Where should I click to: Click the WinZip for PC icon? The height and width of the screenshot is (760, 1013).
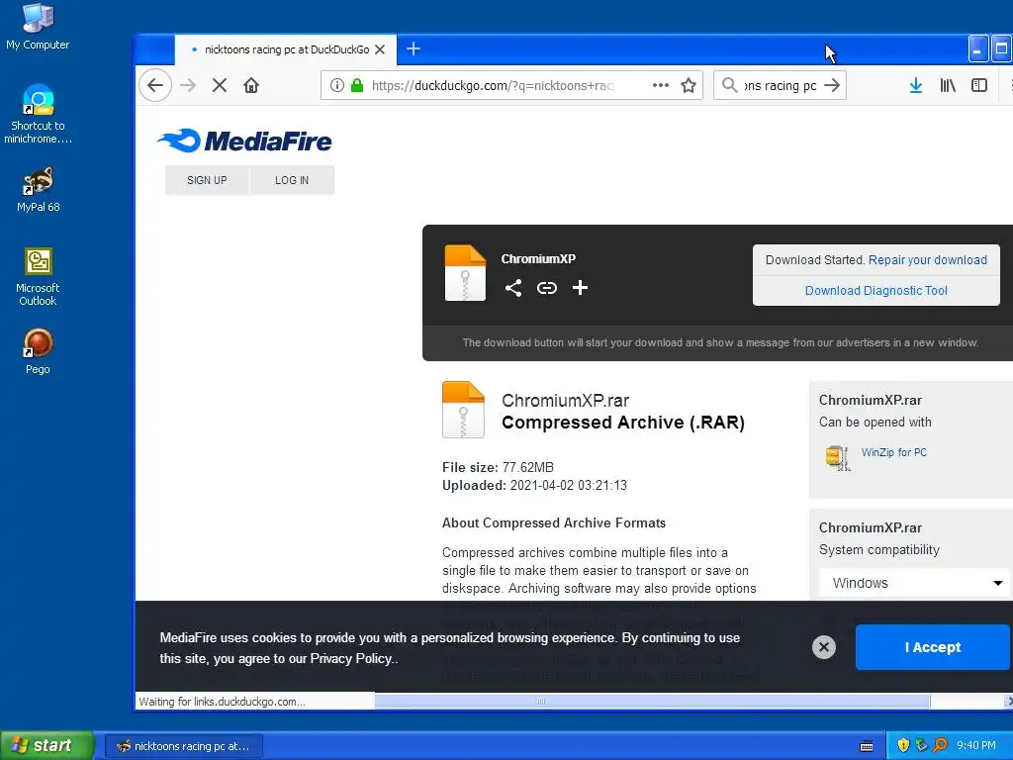click(837, 457)
